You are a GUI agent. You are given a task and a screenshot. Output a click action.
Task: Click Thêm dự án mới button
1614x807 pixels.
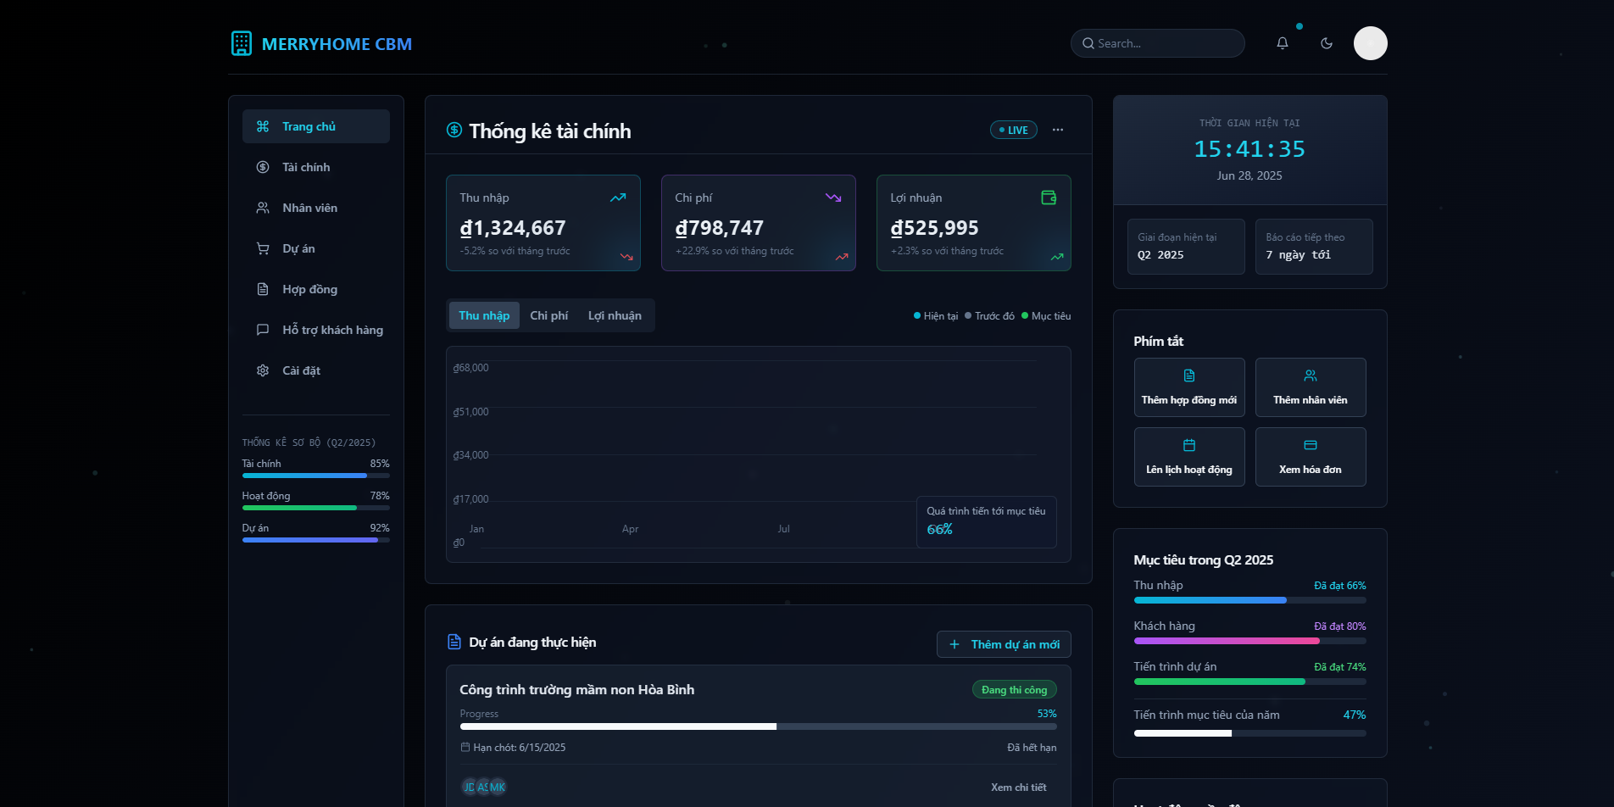(x=1004, y=644)
